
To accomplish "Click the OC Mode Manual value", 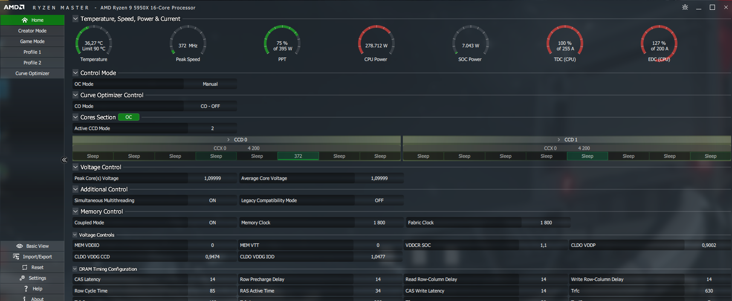I will coord(210,84).
